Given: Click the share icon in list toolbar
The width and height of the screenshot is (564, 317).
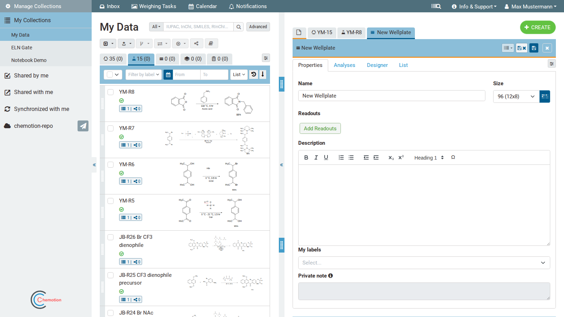Looking at the screenshot, I should click(x=196, y=43).
